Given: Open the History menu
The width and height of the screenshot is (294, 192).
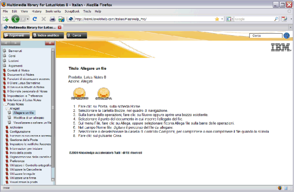Looking at the screenshot, I should click(x=37, y=11).
